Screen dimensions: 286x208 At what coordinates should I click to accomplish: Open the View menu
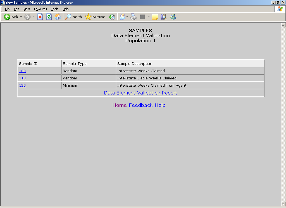coord(27,9)
